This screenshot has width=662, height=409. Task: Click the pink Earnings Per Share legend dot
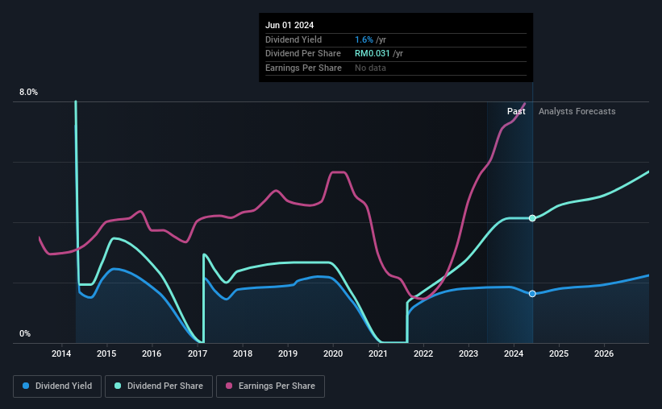(x=229, y=386)
